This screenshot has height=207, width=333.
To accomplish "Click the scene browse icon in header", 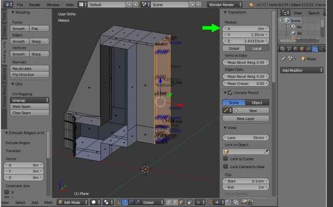I will [x=146, y=5].
